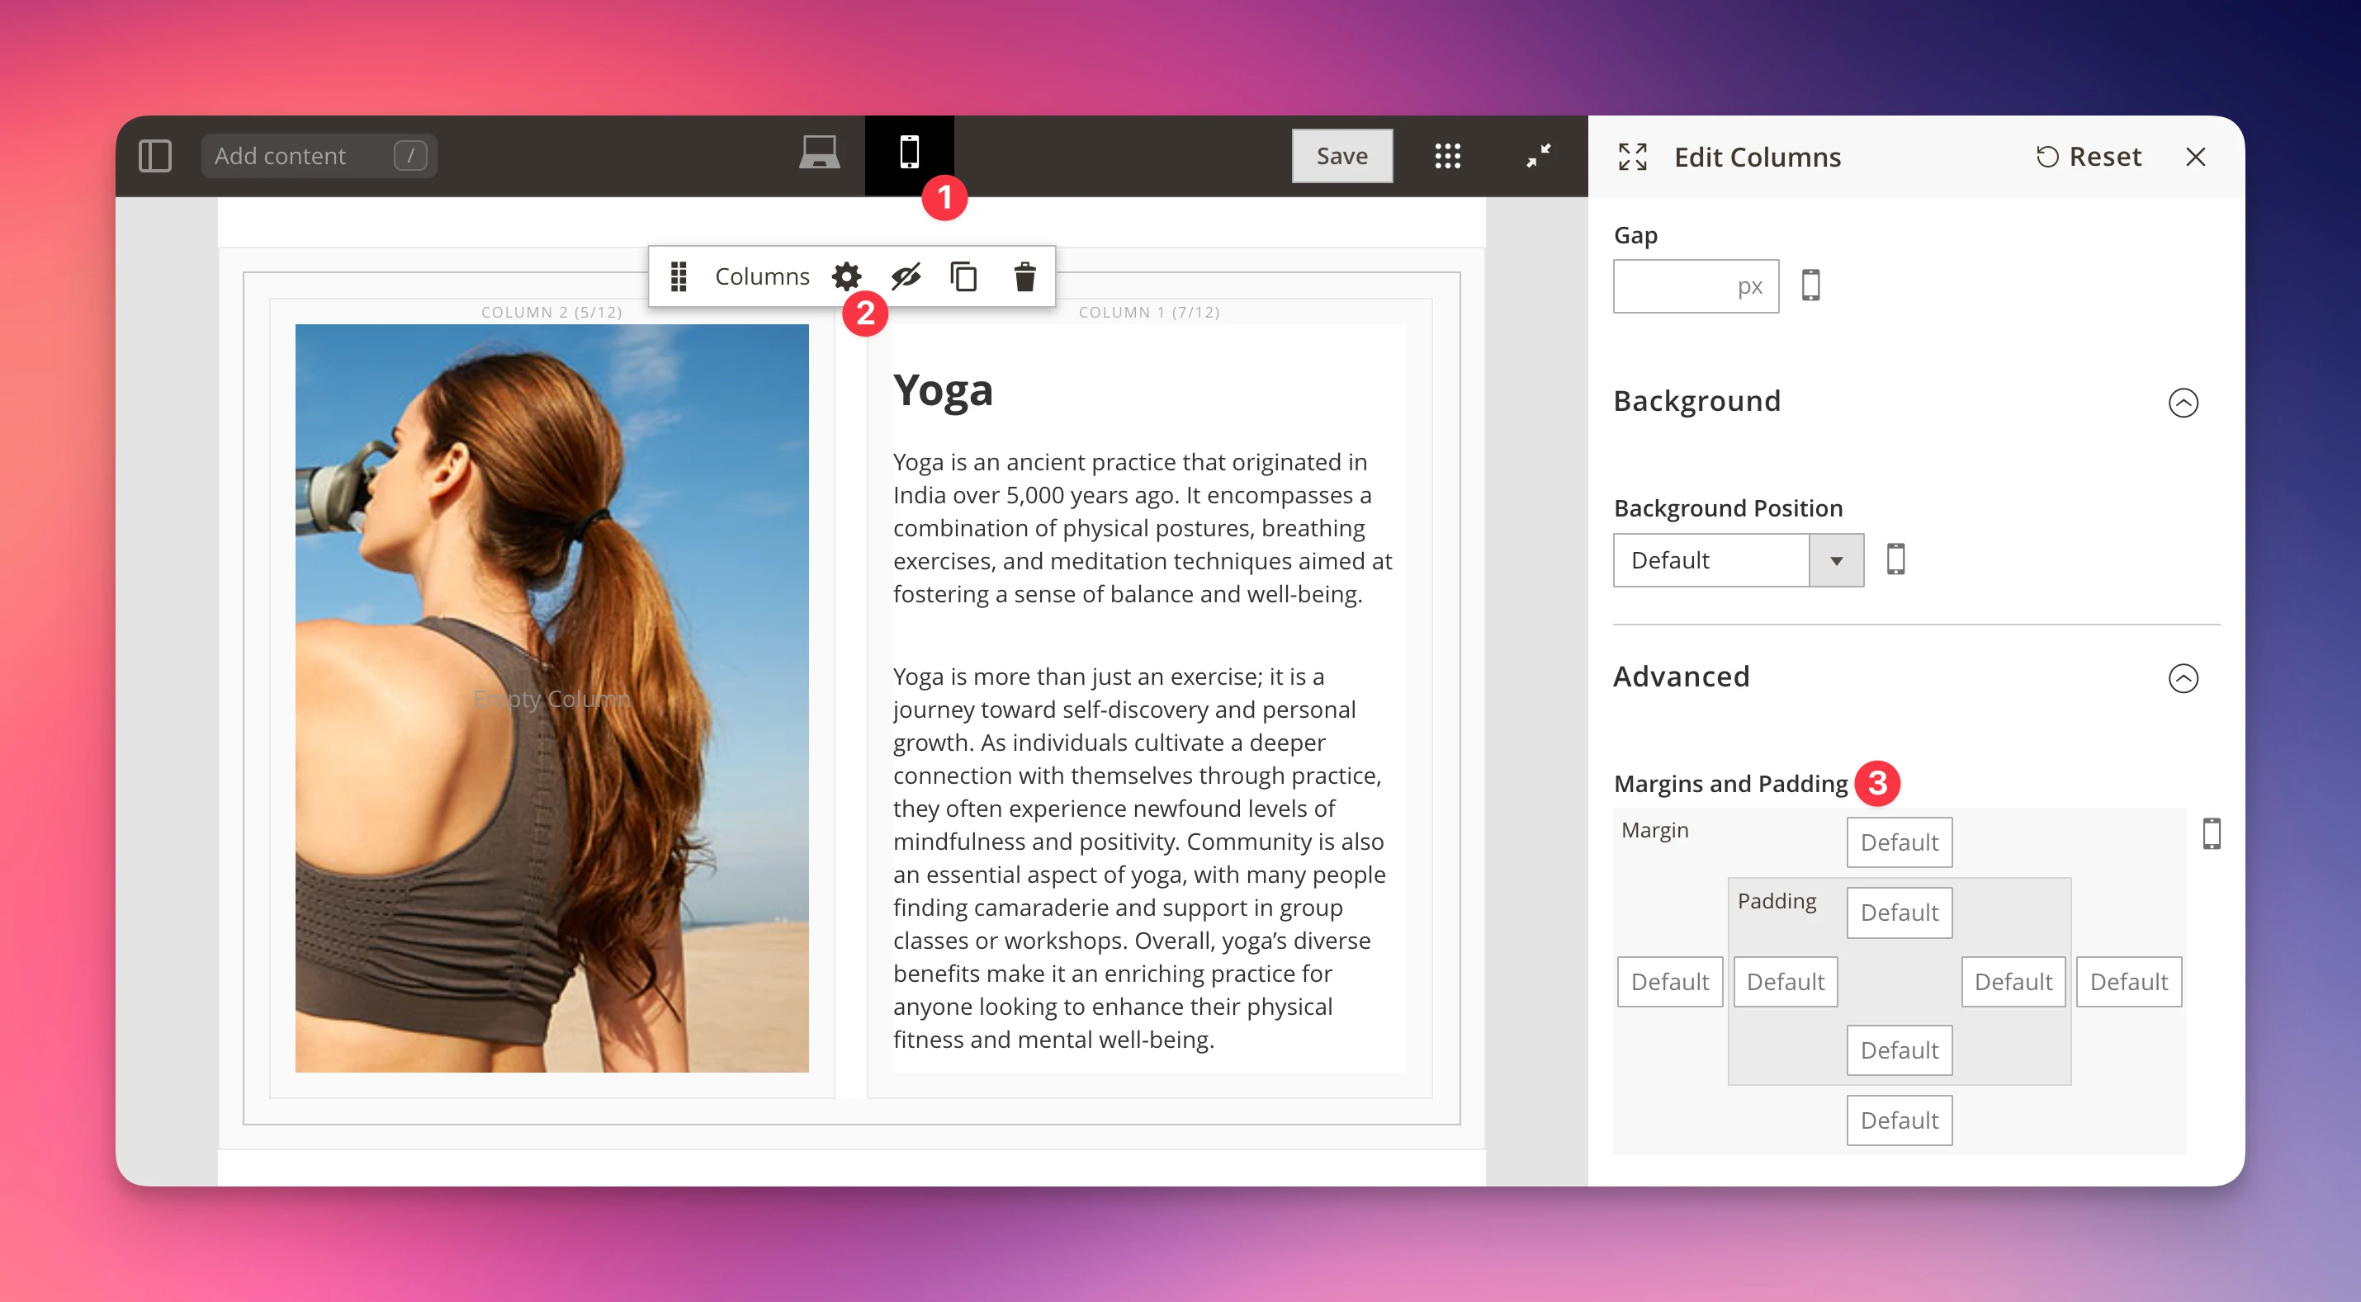
Task: Toggle the left sidebar panel icon
Action: pyautogui.click(x=156, y=156)
